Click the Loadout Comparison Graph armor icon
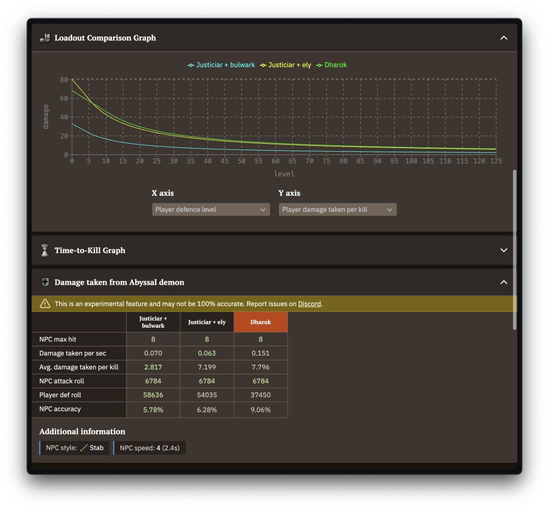The height and width of the screenshot is (510, 549). 45,38
